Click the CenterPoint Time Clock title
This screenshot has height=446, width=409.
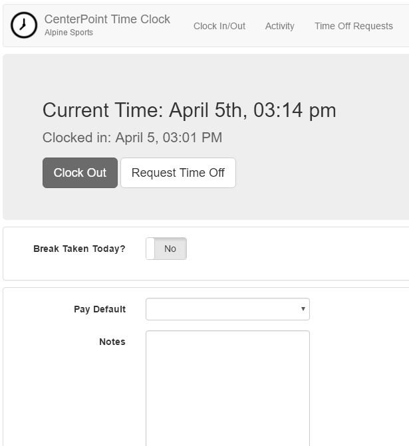point(107,19)
